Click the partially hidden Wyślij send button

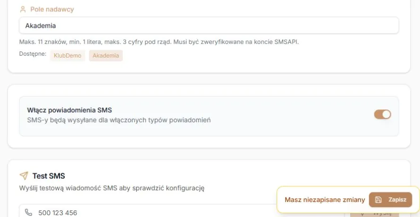click(375, 215)
